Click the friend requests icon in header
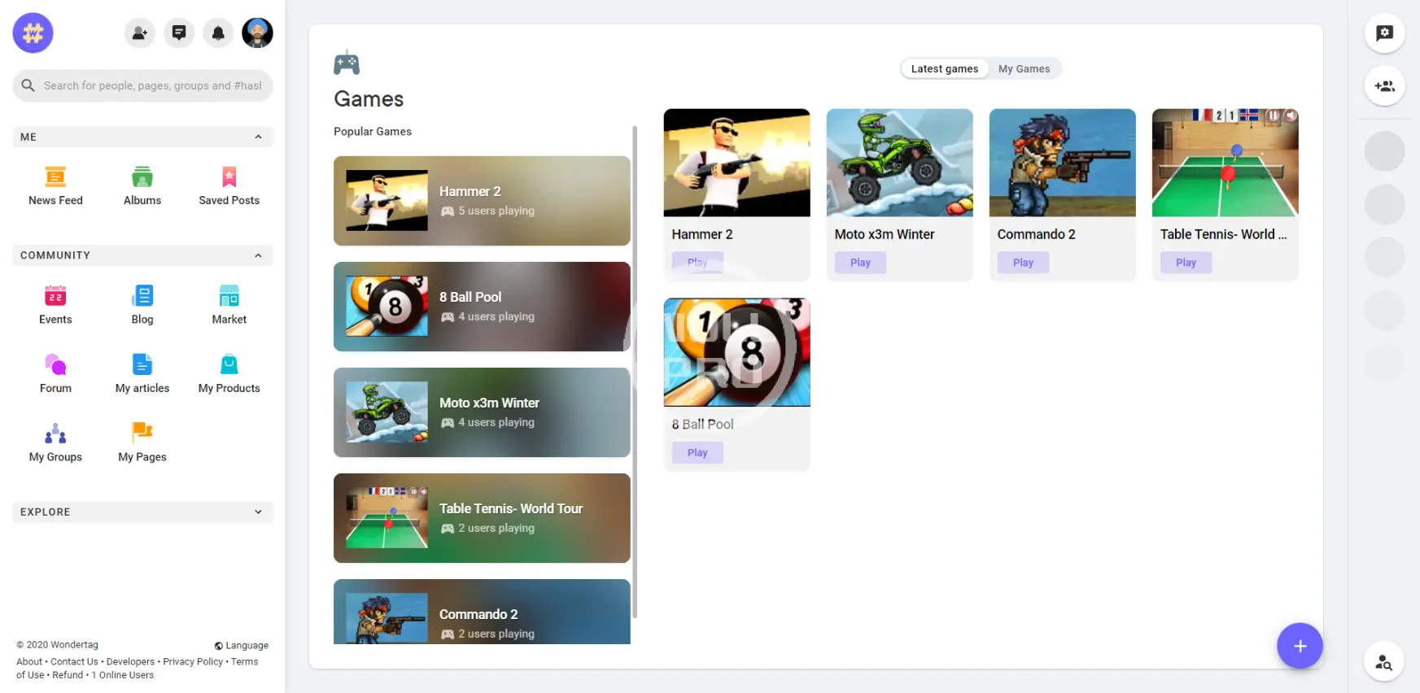 tap(140, 33)
